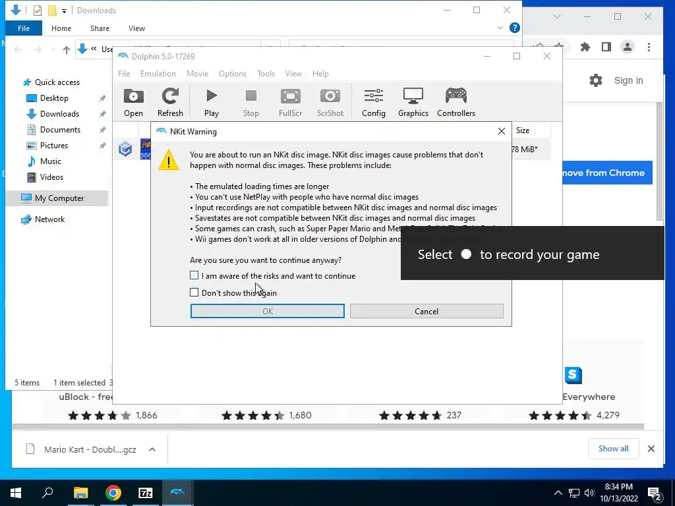Viewport: 675px width, 506px height.
Task: Open Share tab in Explorer ribbon
Action: tap(100, 28)
